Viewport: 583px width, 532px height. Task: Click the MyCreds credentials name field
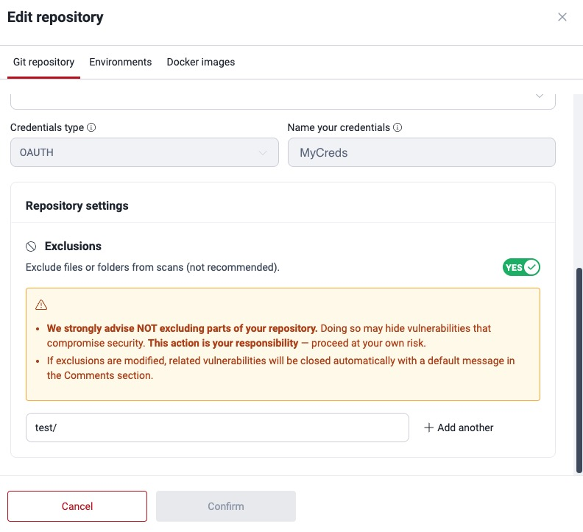pos(421,152)
